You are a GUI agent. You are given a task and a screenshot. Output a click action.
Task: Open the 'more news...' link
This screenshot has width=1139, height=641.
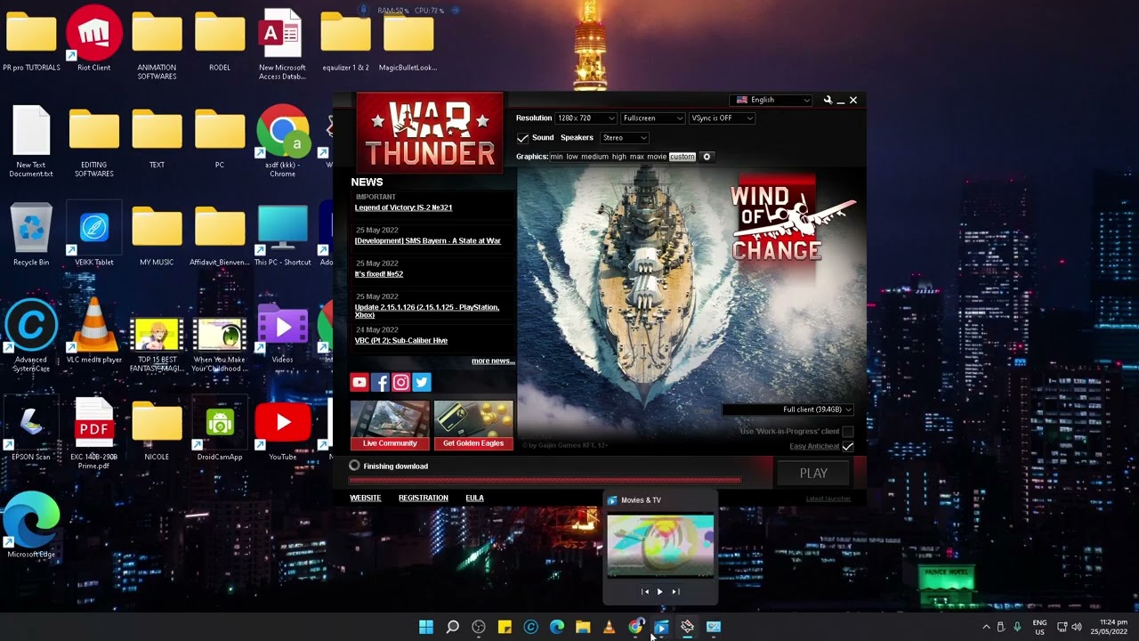coord(493,361)
